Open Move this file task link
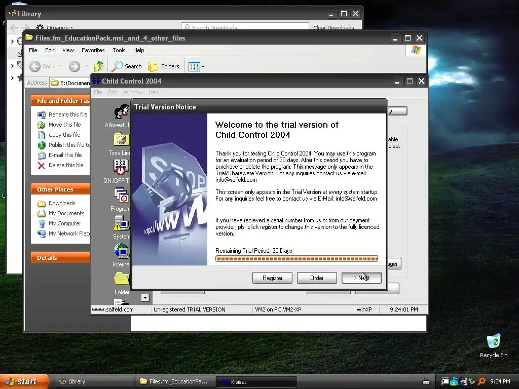The image size is (519, 389). 64,125
